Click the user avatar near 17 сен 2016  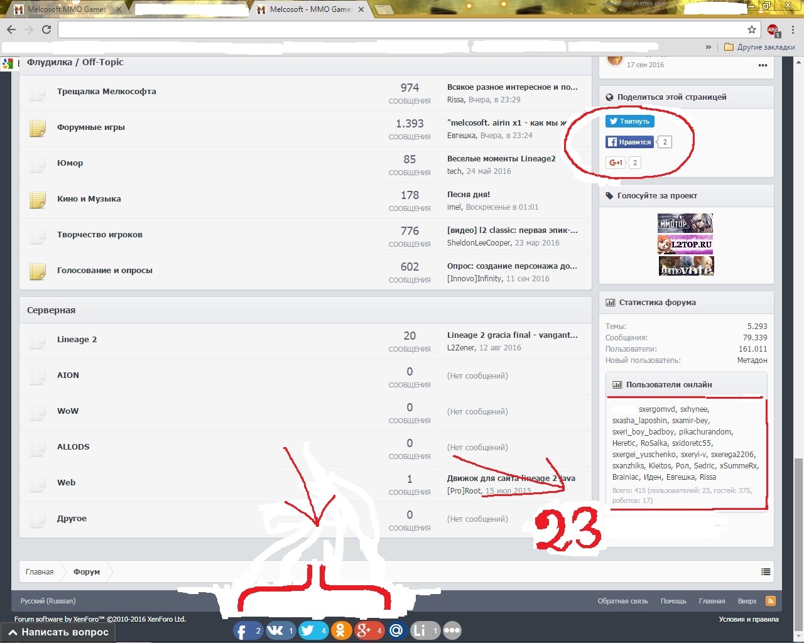614,60
